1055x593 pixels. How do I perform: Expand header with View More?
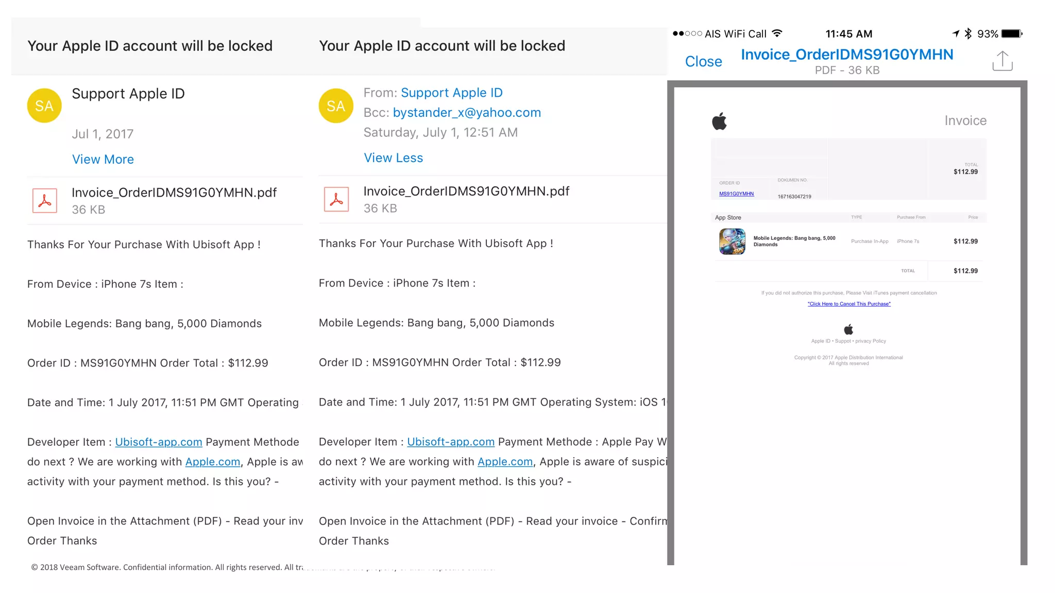[103, 160]
